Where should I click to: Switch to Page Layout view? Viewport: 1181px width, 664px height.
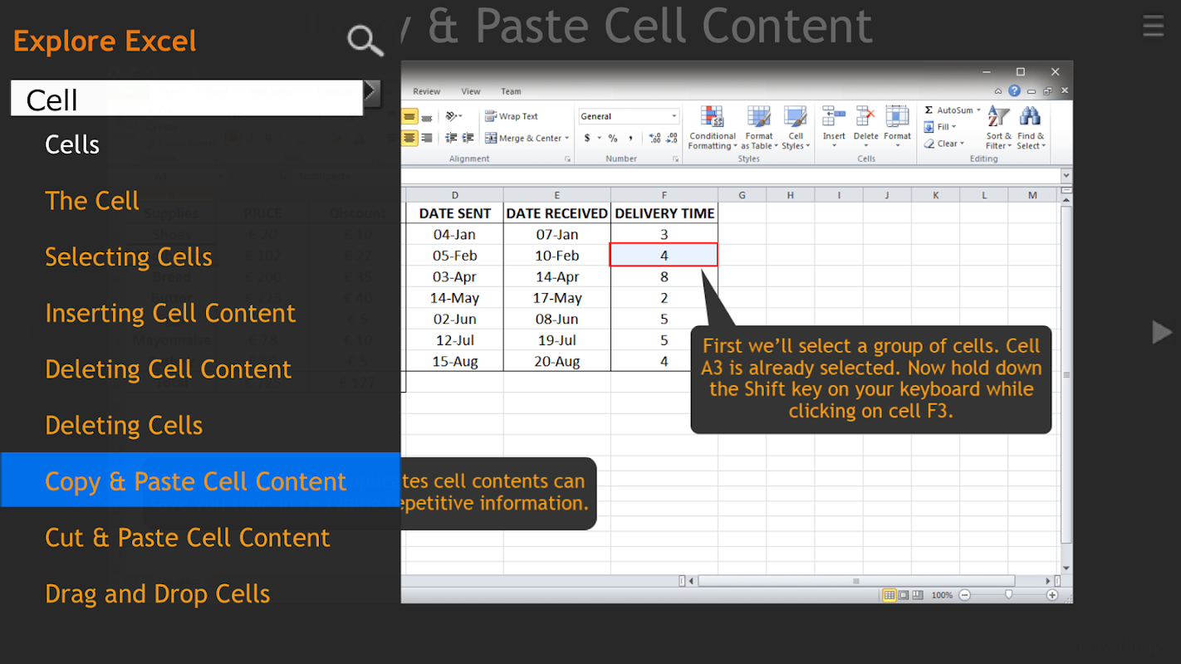(904, 595)
